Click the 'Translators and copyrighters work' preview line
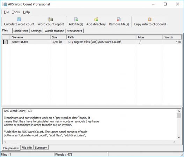The height and width of the screenshot is (157, 184). point(47,118)
